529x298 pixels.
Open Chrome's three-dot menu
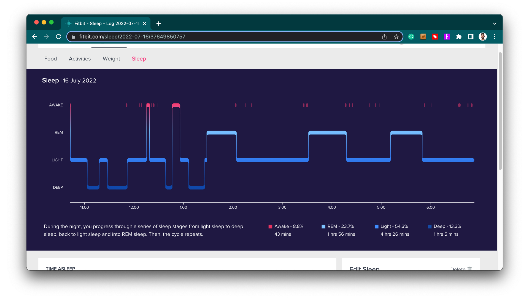[495, 37]
